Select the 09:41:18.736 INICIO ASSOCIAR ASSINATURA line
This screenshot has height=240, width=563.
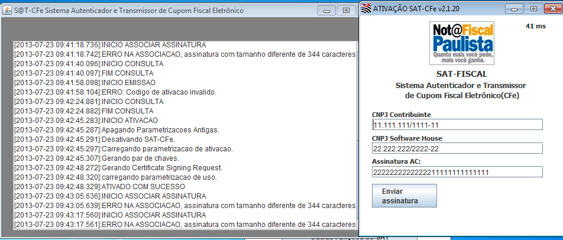110,45
